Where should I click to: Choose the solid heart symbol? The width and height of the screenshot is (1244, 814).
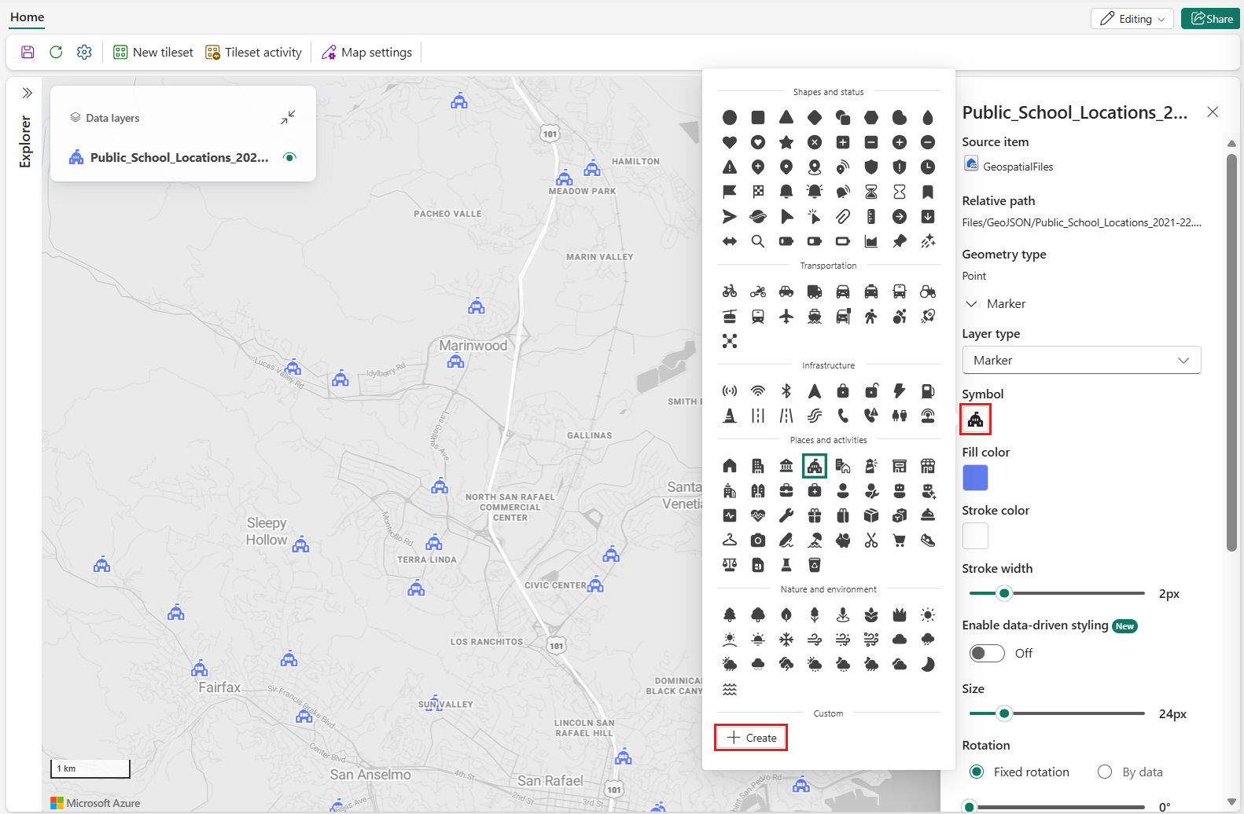[x=730, y=142]
